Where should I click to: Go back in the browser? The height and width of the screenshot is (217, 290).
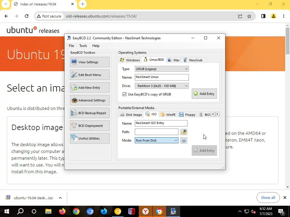(x=6, y=16)
